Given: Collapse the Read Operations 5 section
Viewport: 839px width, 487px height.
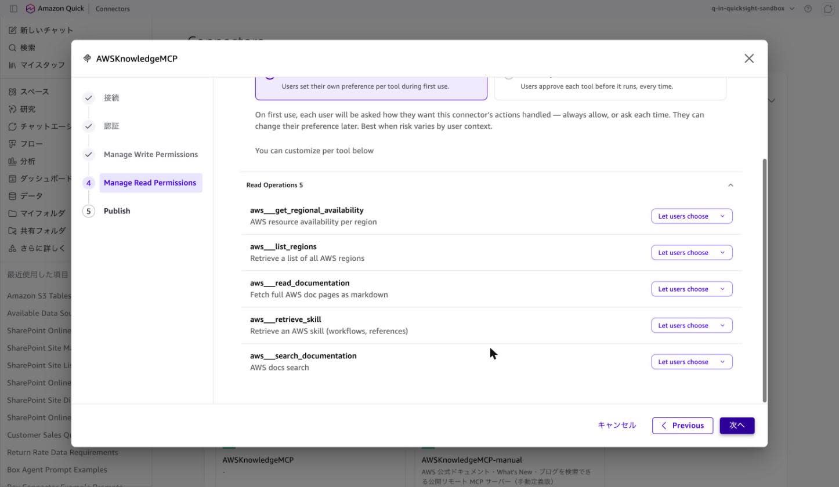Looking at the screenshot, I should pyautogui.click(x=730, y=185).
